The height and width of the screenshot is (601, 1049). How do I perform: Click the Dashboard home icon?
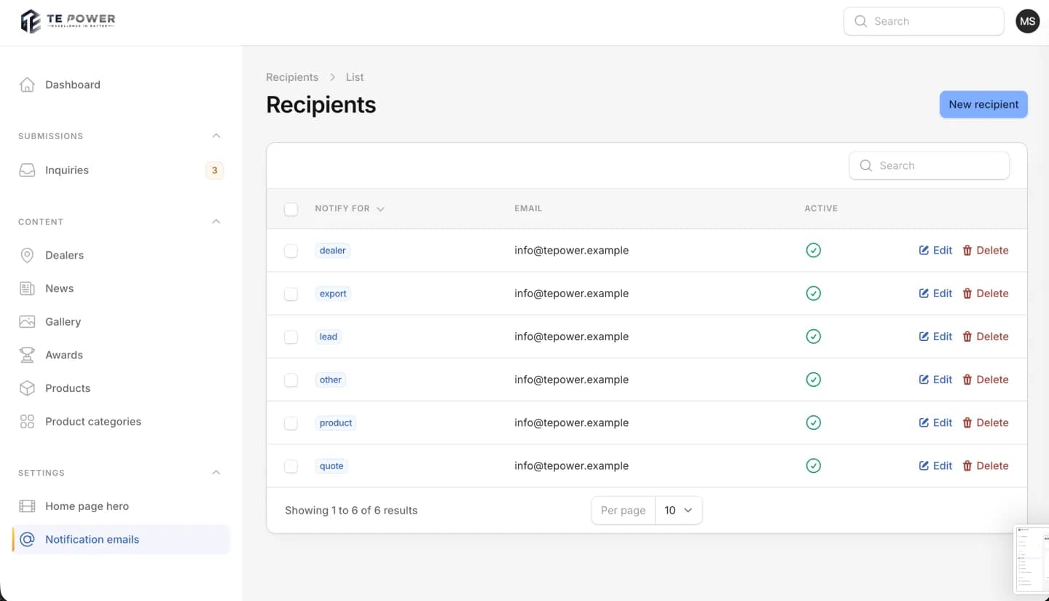(27, 85)
